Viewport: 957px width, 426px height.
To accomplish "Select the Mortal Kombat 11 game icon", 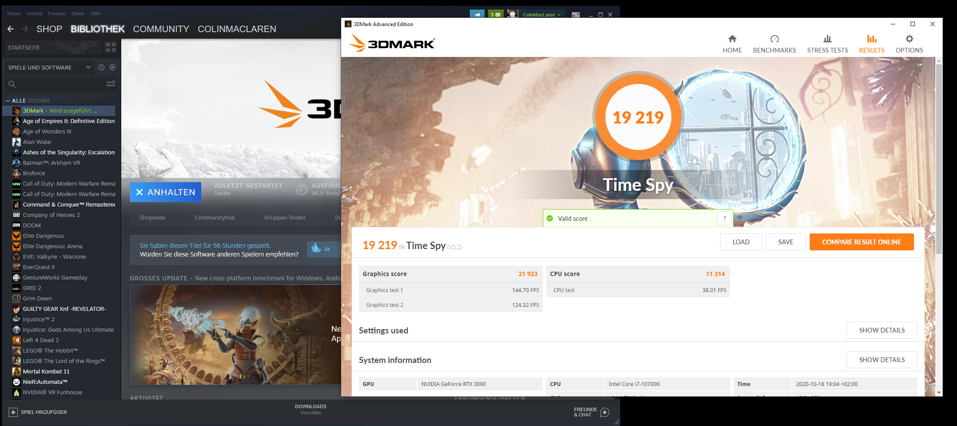I will (x=16, y=371).
